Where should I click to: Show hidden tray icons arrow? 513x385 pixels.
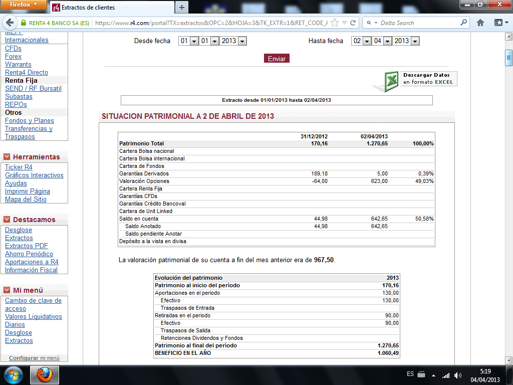pyautogui.click(x=433, y=375)
